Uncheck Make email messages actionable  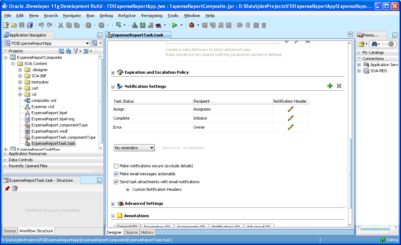pos(116,174)
